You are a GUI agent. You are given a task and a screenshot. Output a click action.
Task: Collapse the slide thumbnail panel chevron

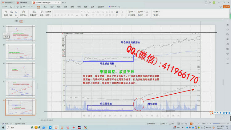[36, 21]
